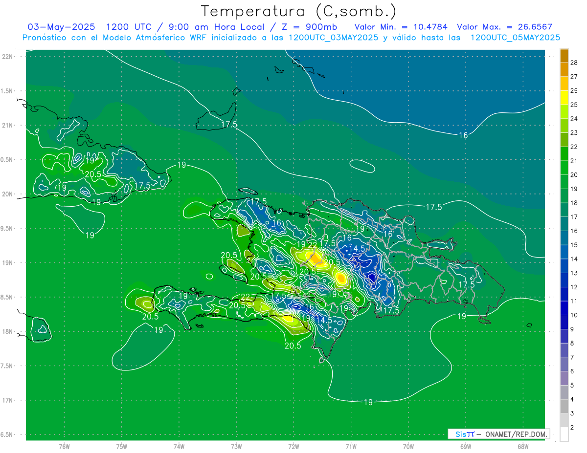Viewport: 587px width, 453px height.
Task: Click the '22N' latitude axis label
Action: pyautogui.click(x=7, y=57)
